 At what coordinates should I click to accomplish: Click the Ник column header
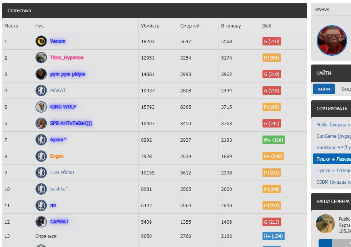[x=40, y=26]
